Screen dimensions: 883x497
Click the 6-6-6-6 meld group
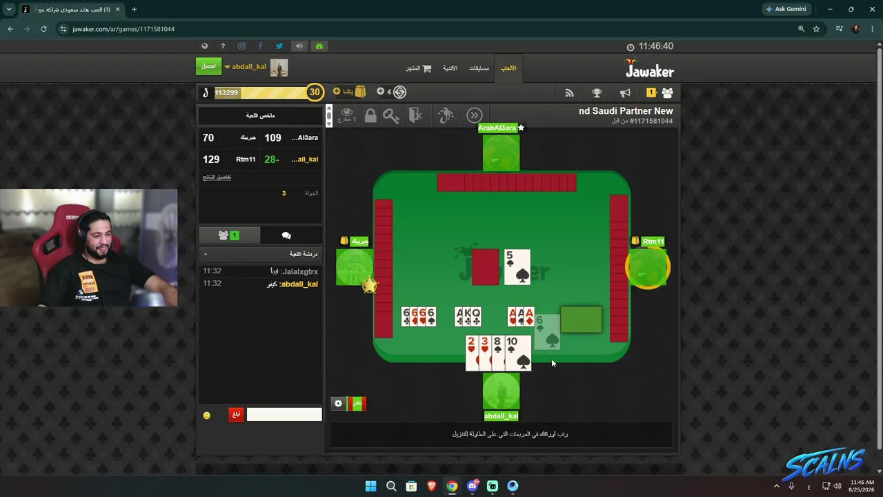pyautogui.click(x=419, y=317)
